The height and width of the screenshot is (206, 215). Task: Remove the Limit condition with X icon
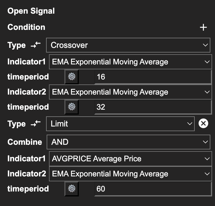tap(203, 124)
